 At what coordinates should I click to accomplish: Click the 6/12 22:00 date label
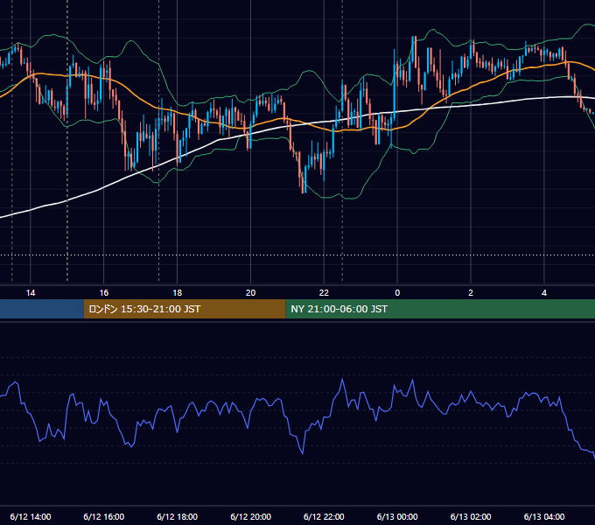point(324,516)
